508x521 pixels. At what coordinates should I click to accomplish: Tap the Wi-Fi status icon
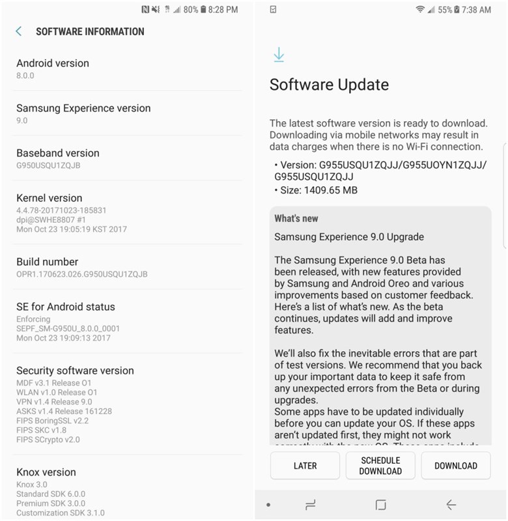point(420,9)
